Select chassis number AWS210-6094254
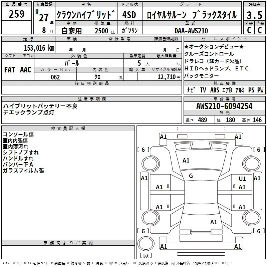The height and width of the screenshot is (267, 267). coord(224,106)
